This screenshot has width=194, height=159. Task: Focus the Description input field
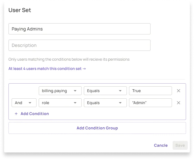click(x=79, y=45)
